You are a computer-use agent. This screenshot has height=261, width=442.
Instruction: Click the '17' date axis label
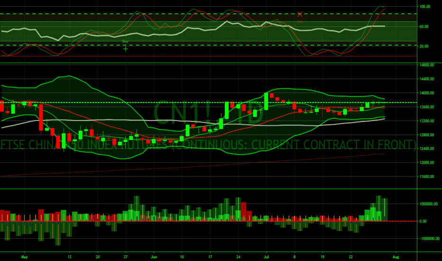[x=210, y=257]
